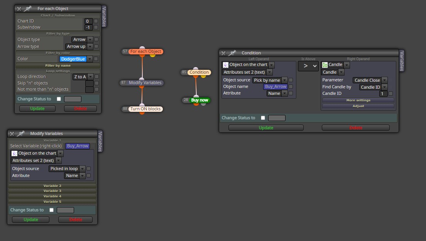The width and height of the screenshot is (426, 241).
Task: Click the pin icon in Condition panel header
Action: point(232,53)
